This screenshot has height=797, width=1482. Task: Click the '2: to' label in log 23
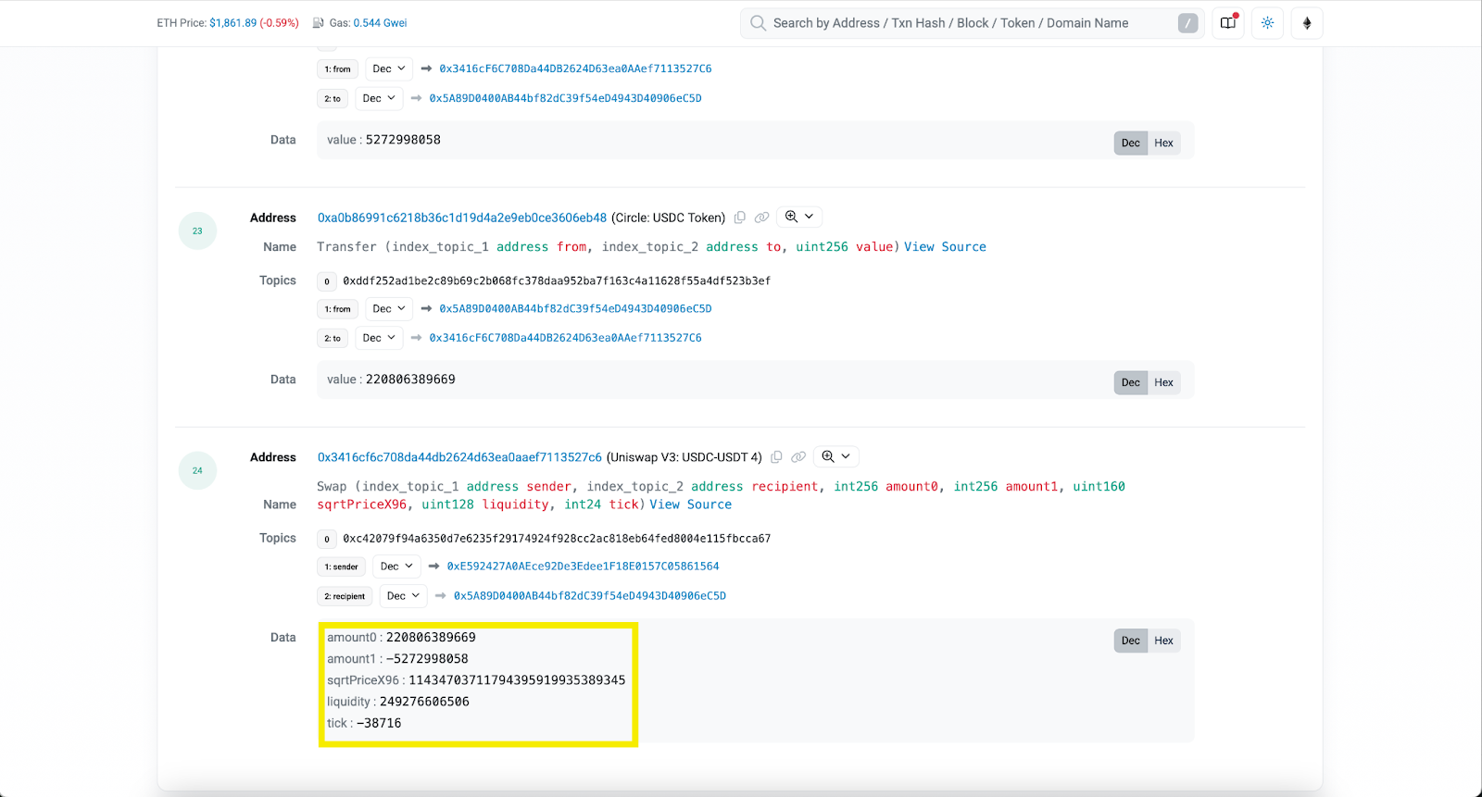pos(333,339)
